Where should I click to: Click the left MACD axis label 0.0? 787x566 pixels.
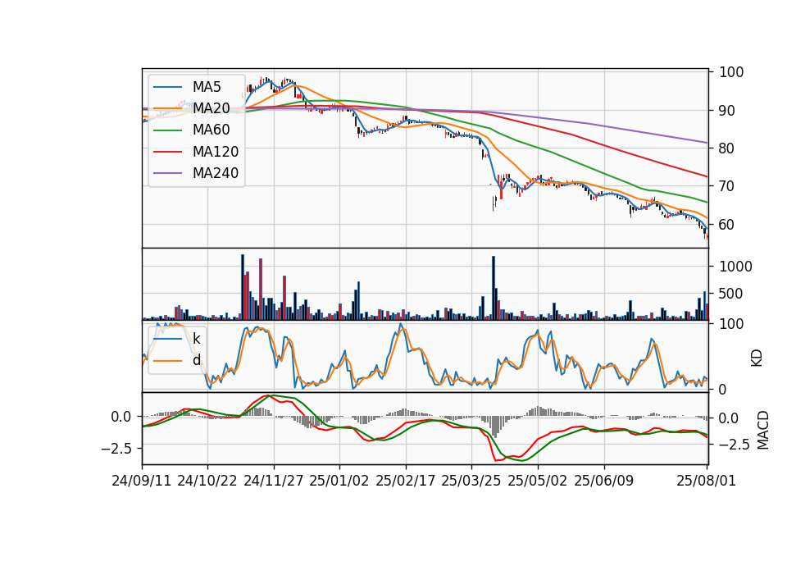point(121,417)
